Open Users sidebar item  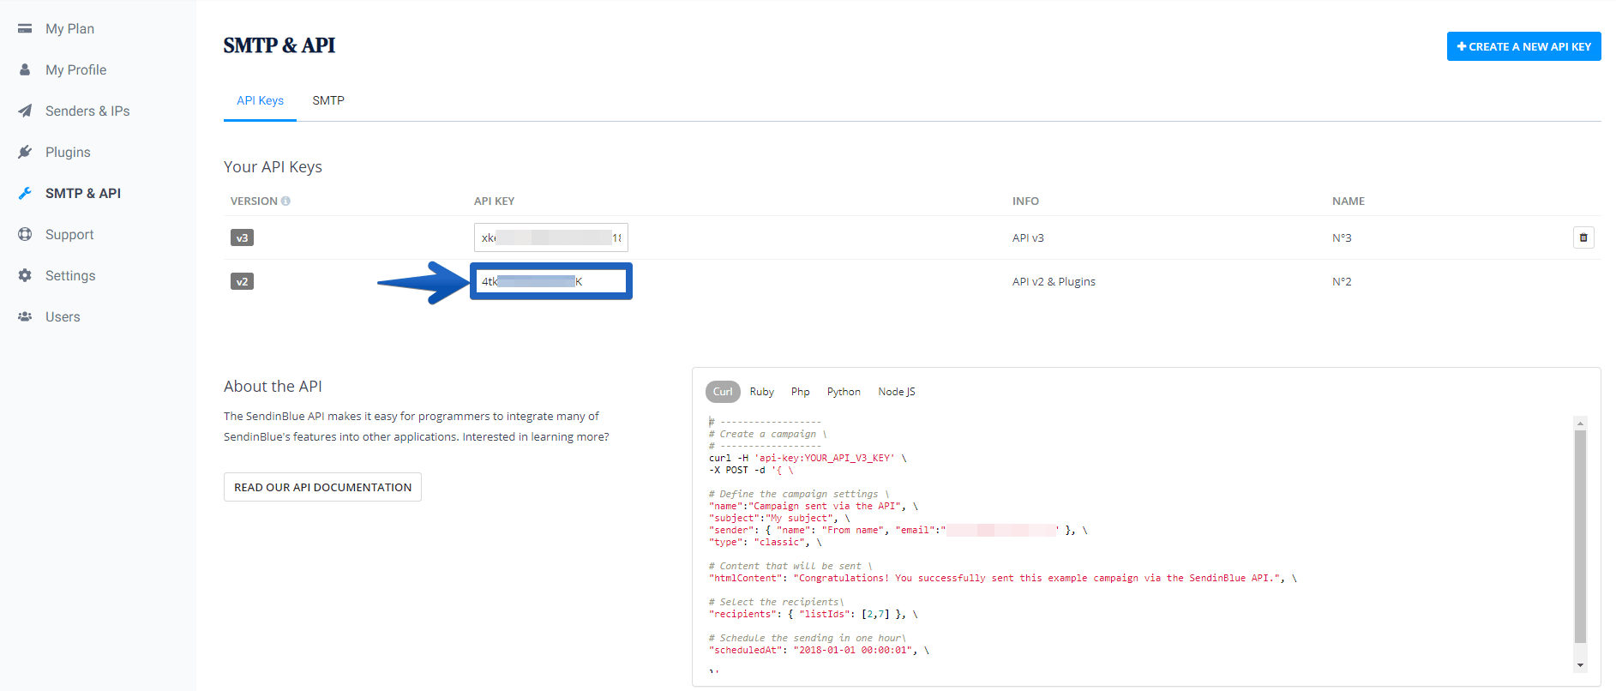pos(63,316)
